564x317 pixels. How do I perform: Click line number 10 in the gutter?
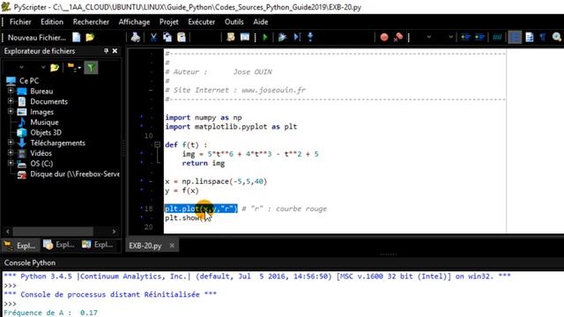click(148, 136)
